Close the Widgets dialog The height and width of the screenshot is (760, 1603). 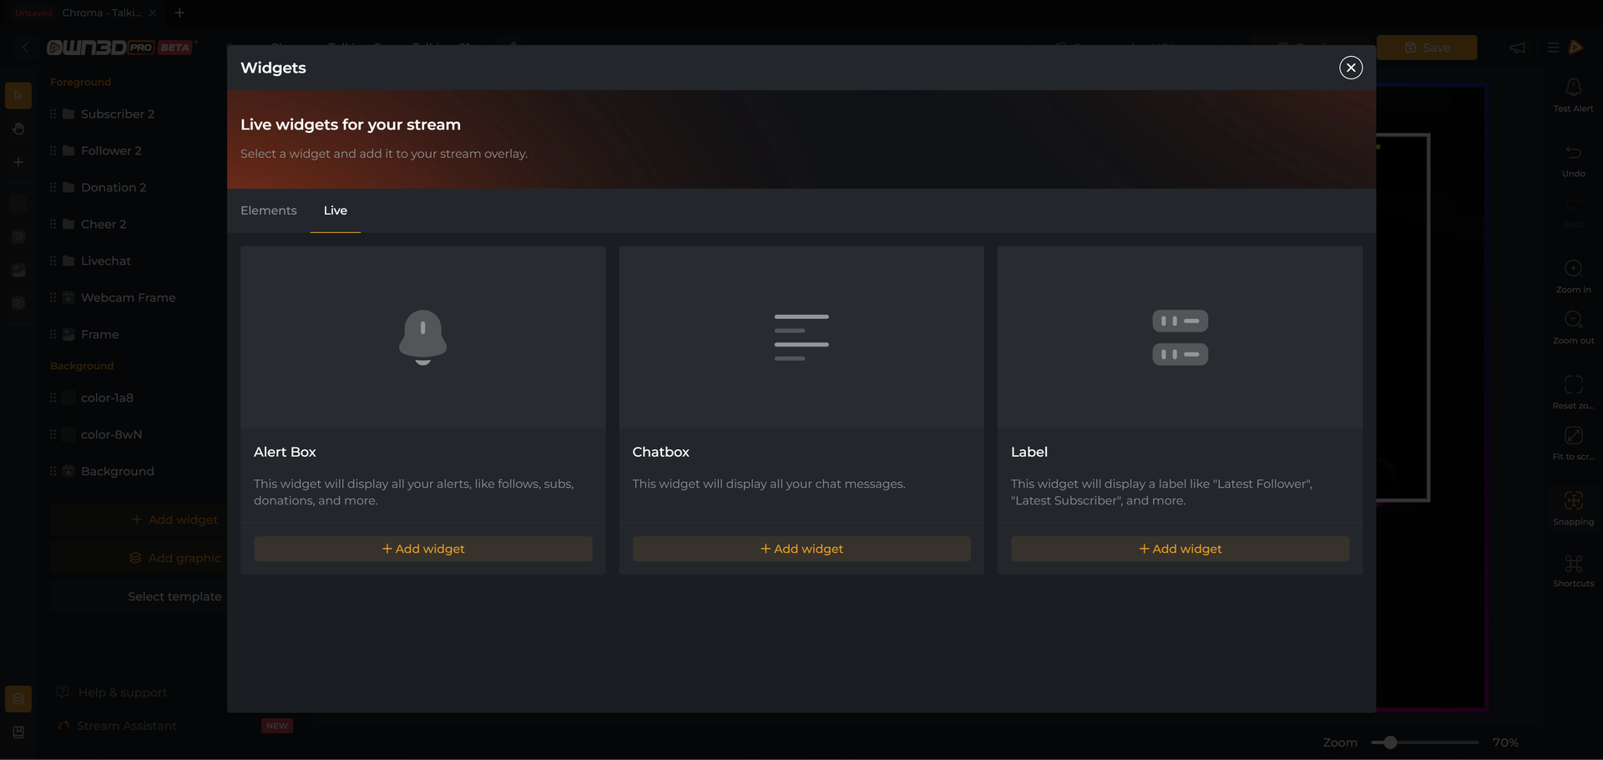[x=1351, y=68]
